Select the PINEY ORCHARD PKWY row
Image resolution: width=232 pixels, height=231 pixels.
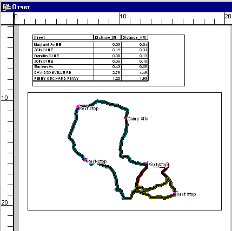click(90, 78)
